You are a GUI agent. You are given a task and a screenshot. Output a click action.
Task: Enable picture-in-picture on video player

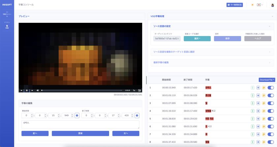139,90
